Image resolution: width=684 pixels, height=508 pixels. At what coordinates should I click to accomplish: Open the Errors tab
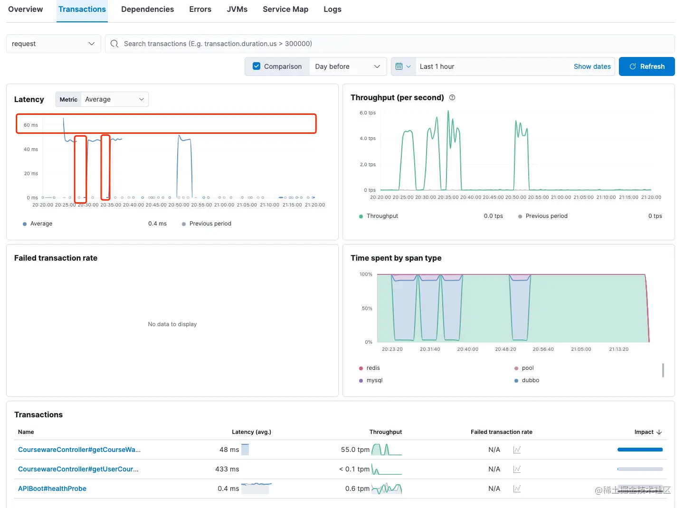point(200,9)
